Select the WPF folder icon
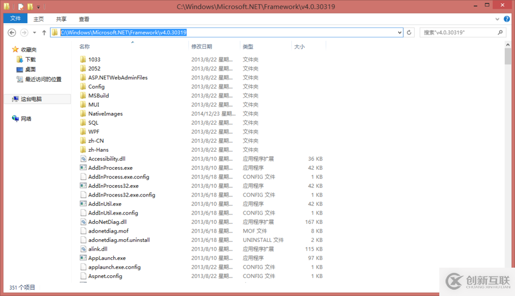The image size is (515, 296). pos(83,131)
